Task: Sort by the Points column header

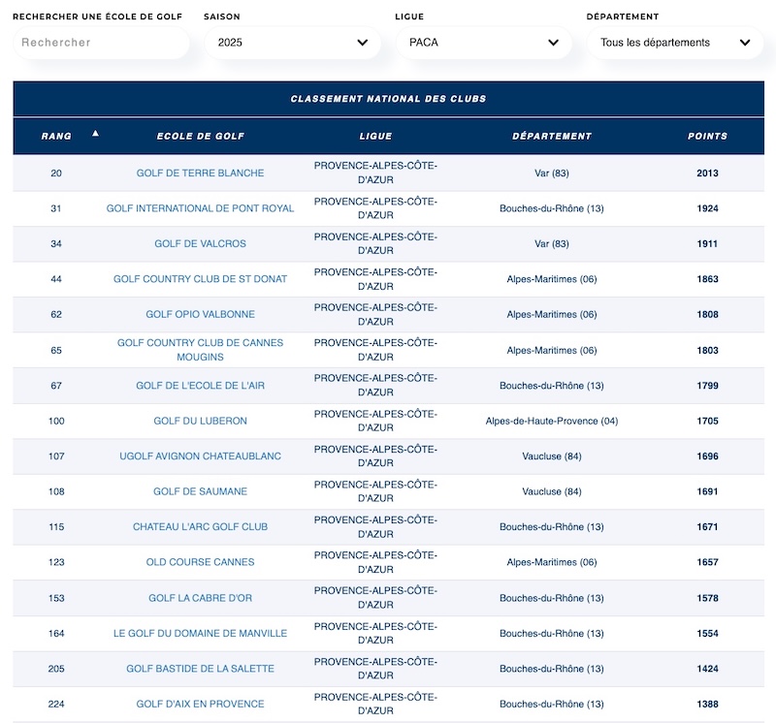Action: click(707, 136)
